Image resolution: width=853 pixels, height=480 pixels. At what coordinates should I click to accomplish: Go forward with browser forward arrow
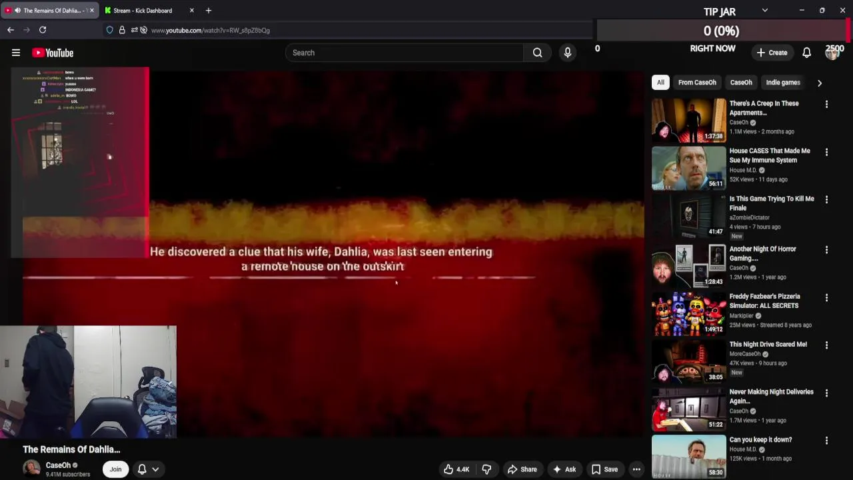point(27,30)
